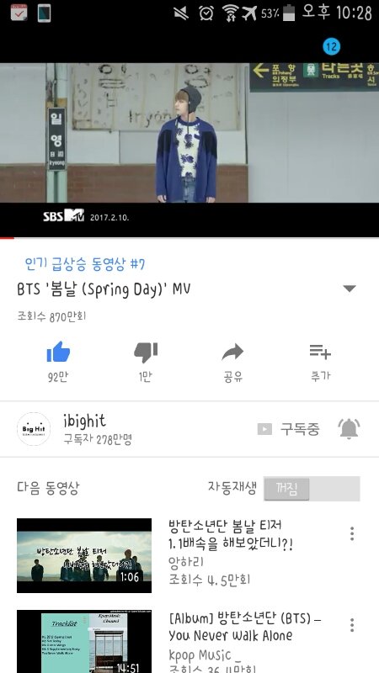Tap the blue 12 notification badge
The height and width of the screenshot is (673, 379).
point(331,46)
